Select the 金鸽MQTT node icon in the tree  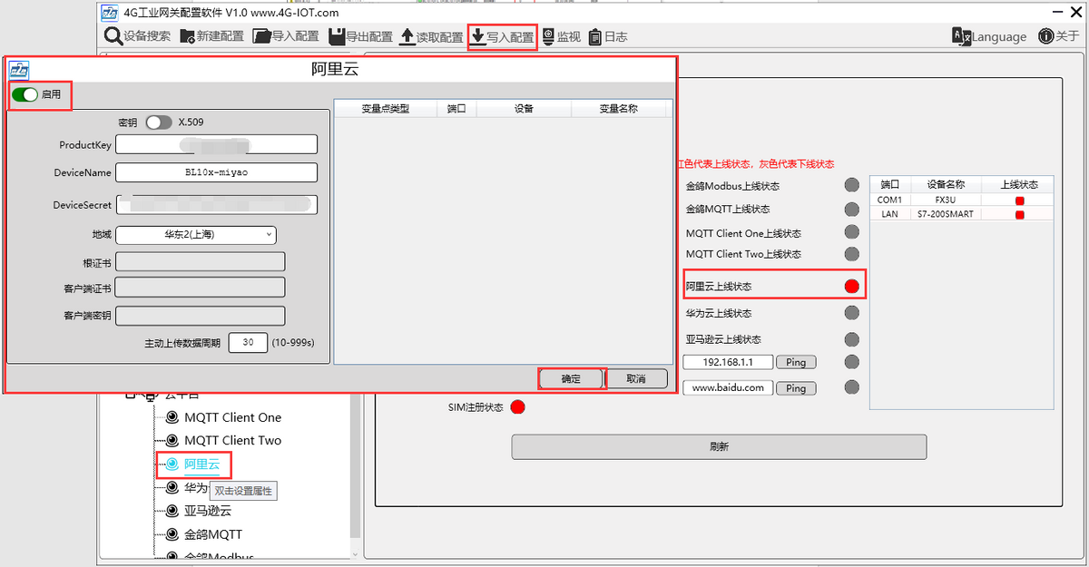tap(172, 534)
